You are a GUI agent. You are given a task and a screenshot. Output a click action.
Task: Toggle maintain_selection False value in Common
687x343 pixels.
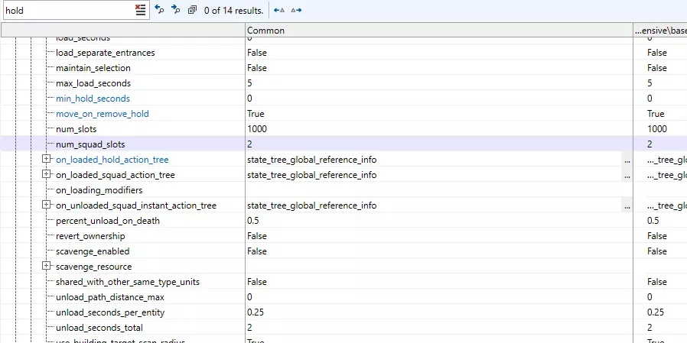click(x=257, y=68)
